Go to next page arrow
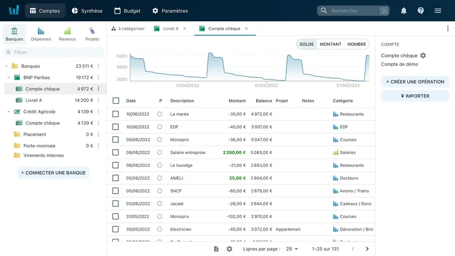Image resolution: width=455 pixels, height=256 pixels. (x=367, y=249)
